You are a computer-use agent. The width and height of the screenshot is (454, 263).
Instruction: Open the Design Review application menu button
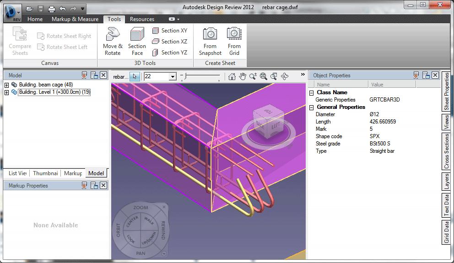tap(12, 14)
